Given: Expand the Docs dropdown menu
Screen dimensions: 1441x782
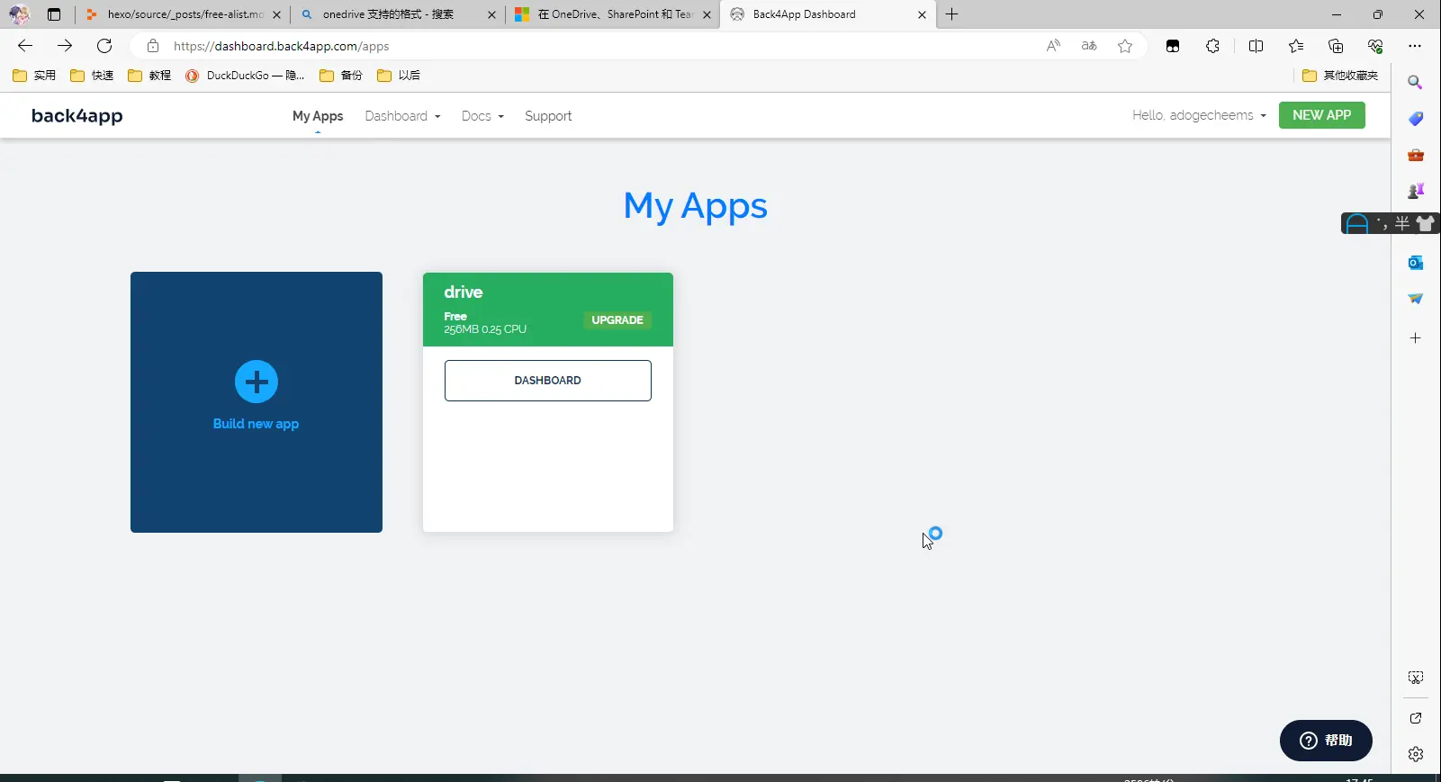Looking at the screenshot, I should click(x=482, y=116).
